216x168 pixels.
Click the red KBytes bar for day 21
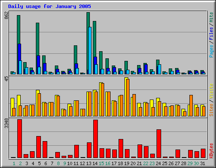point(140,151)
